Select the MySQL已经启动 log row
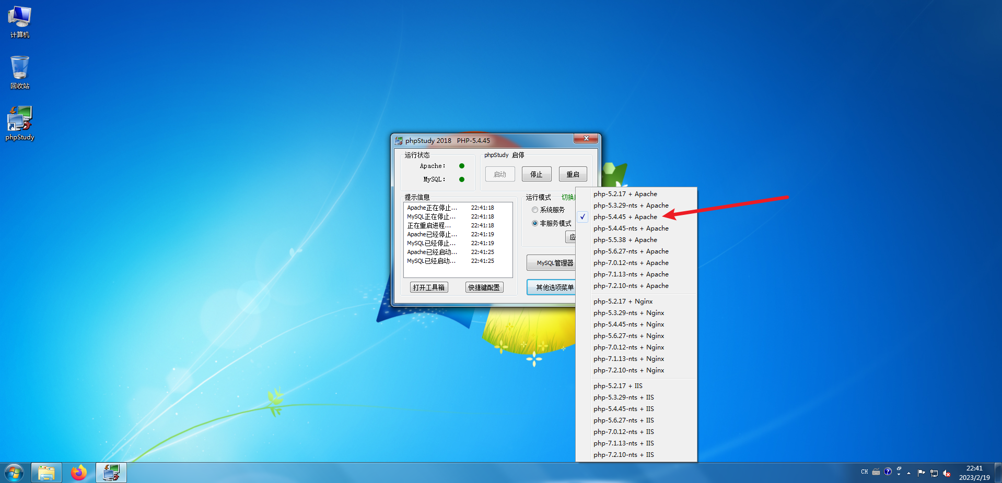Screen dimensions: 1002x483 pyautogui.click(x=458, y=261)
